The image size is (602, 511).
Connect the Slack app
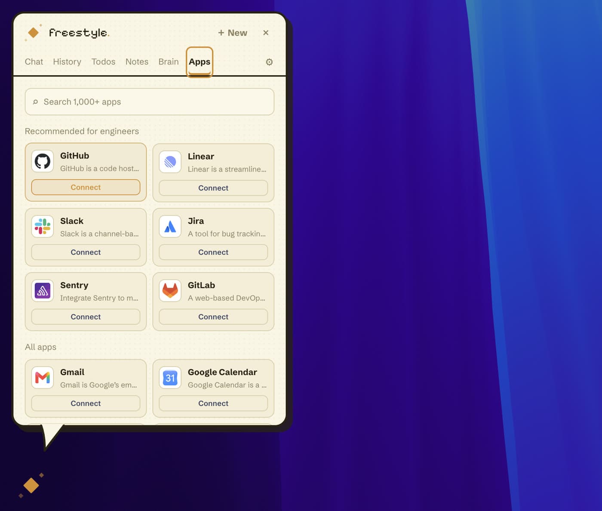click(86, 252)
